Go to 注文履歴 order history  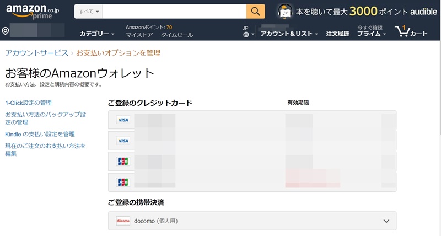point(337,34)
